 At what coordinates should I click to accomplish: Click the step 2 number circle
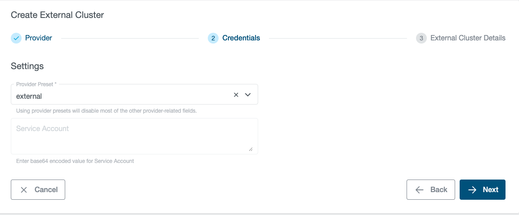click(x=213, y=38)
